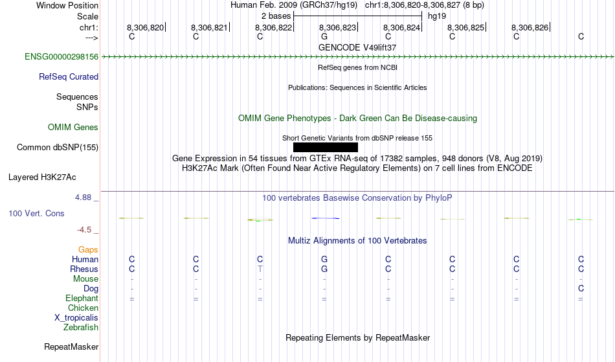This screenshot has height=362, width=615.
Task: Click the Human species label
Action: (x=85, y=260)
